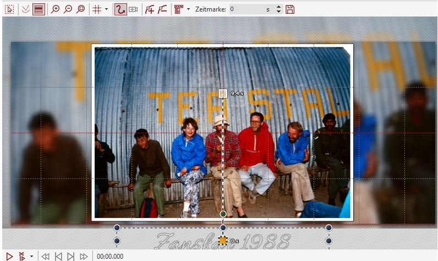
Task: Activate the selection pointer tool in toolbar
Action: point(9,9)
